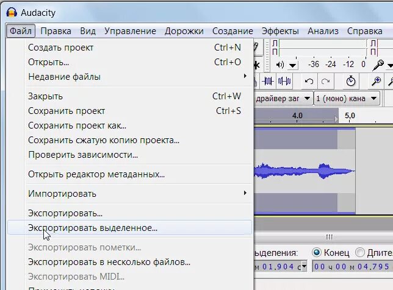Click the output level meter at -12
393x290 pixels.
348,65
